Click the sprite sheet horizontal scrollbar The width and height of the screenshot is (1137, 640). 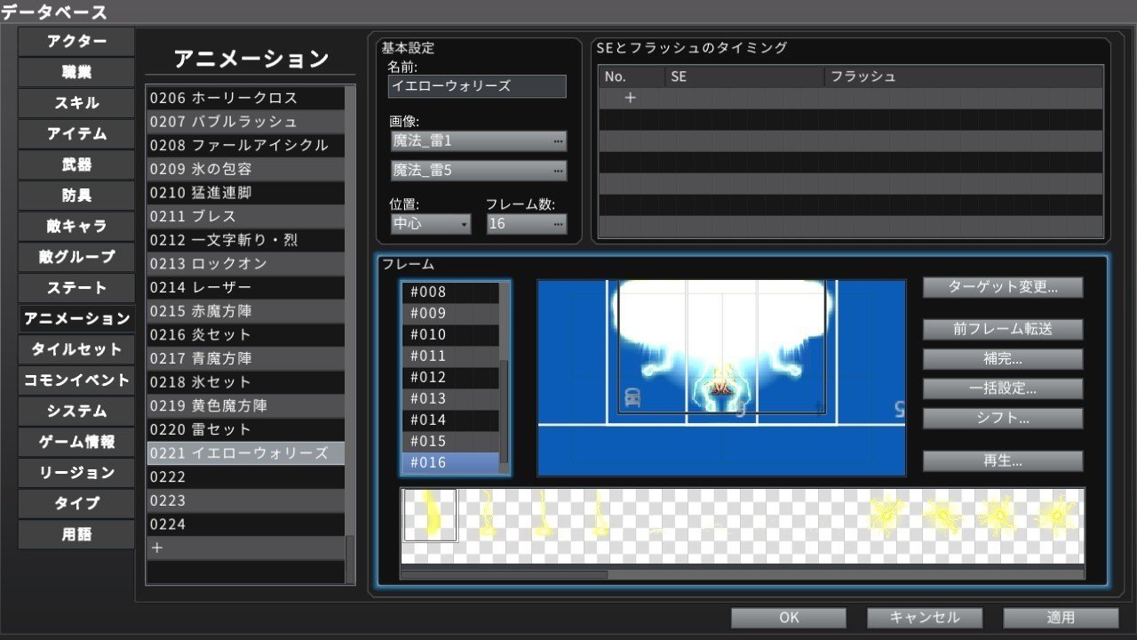pyautogui.click(x=504, y=574)
